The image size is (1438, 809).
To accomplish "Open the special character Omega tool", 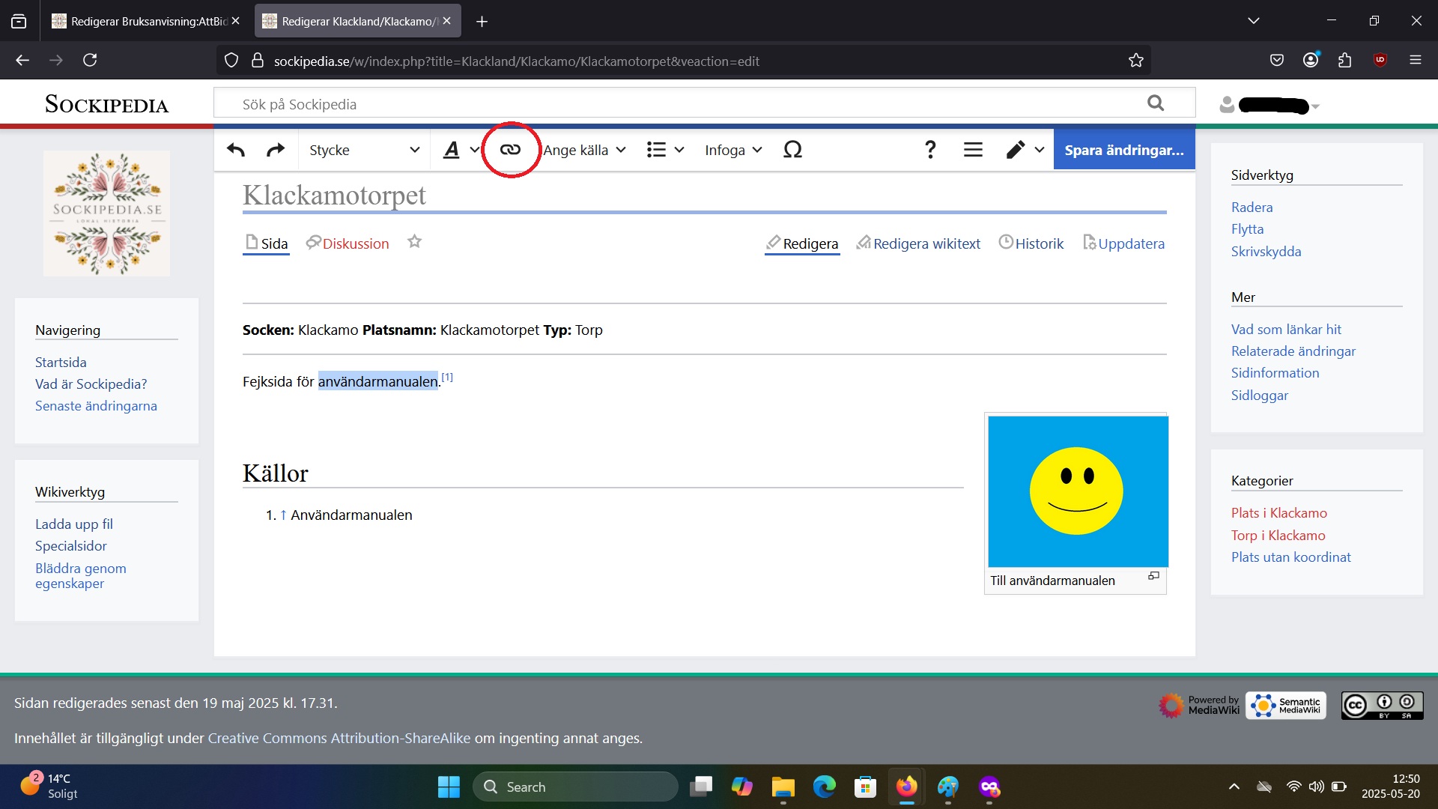I will click(x=792, y=150).
